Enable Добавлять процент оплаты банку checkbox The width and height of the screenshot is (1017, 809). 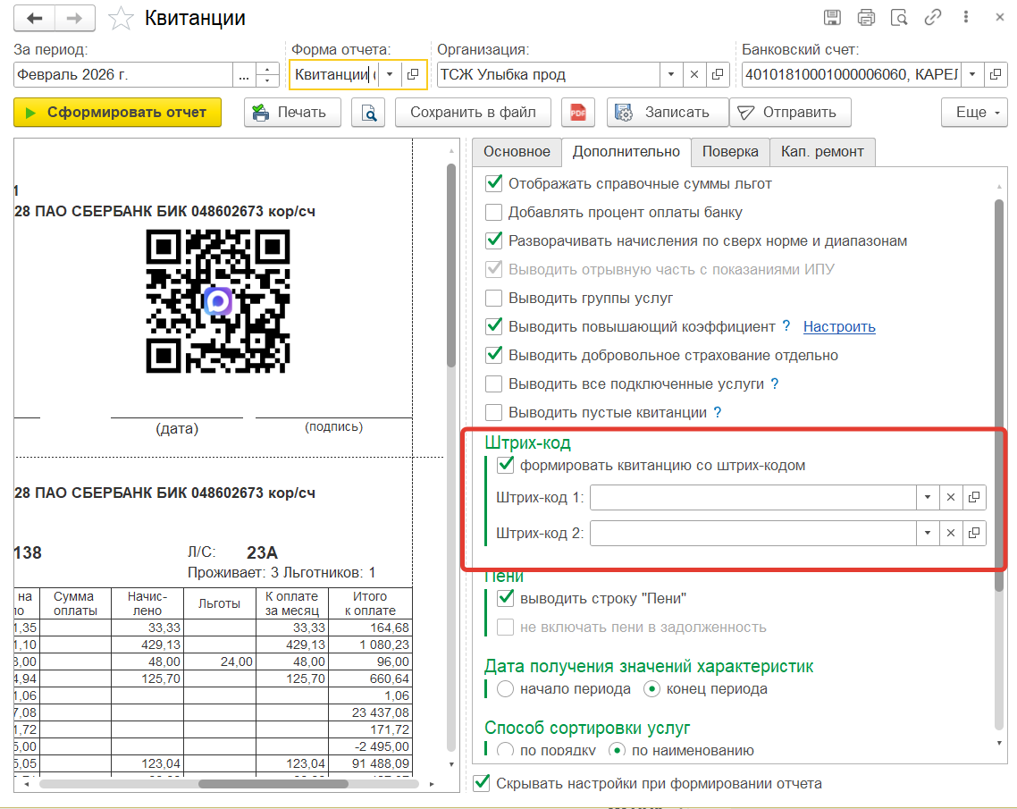point(493,213)
